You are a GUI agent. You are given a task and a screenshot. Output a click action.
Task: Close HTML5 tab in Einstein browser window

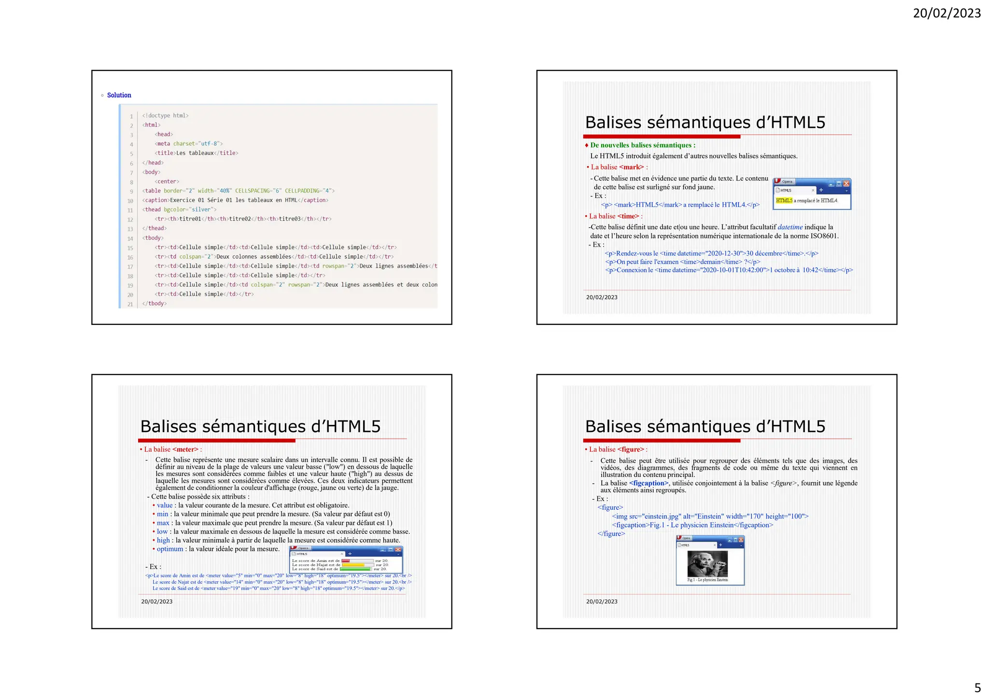coord(715,545)
